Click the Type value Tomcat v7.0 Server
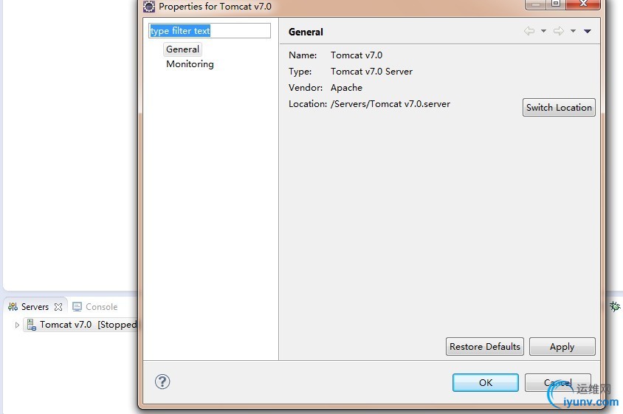This screenshot has height=414, width=623. click(x=371, y=71)
